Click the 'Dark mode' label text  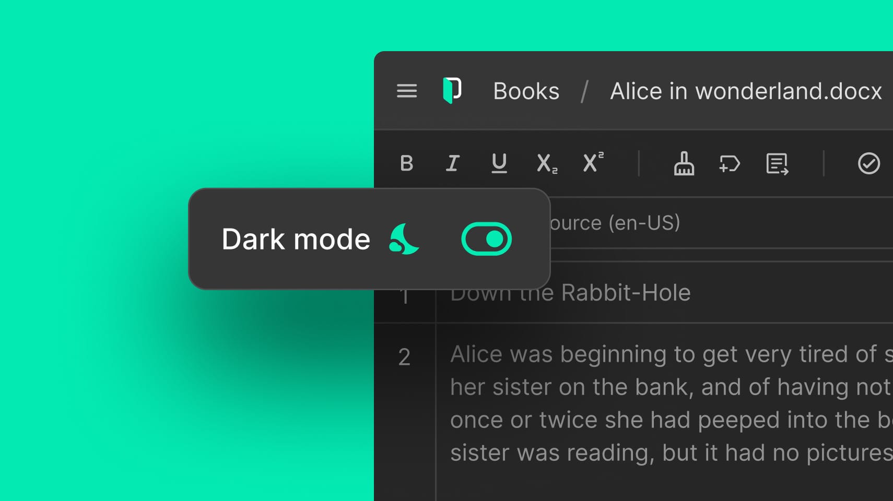(x=296, y=240)
